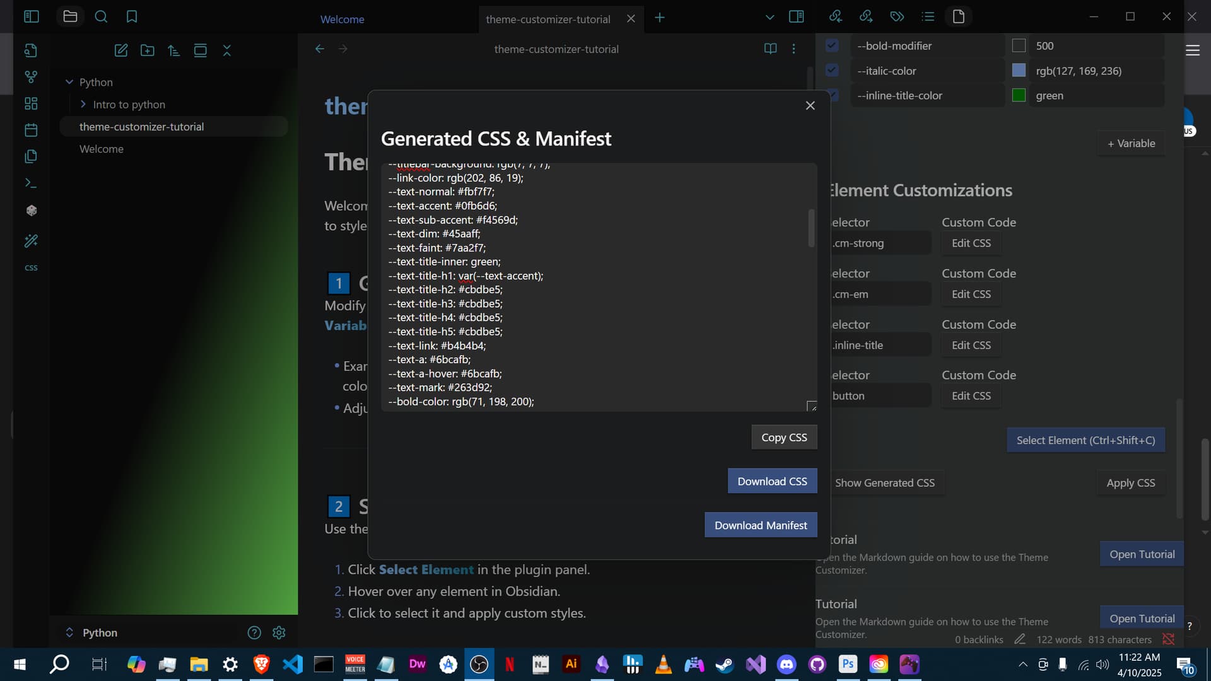Click auto-reveal current file icon
1211x681 pixels.
[201, 50]
